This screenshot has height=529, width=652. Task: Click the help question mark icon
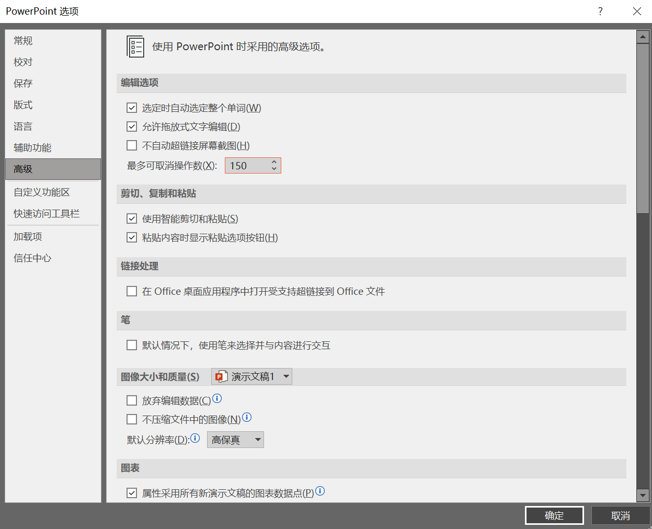click(x=600, y=11)
